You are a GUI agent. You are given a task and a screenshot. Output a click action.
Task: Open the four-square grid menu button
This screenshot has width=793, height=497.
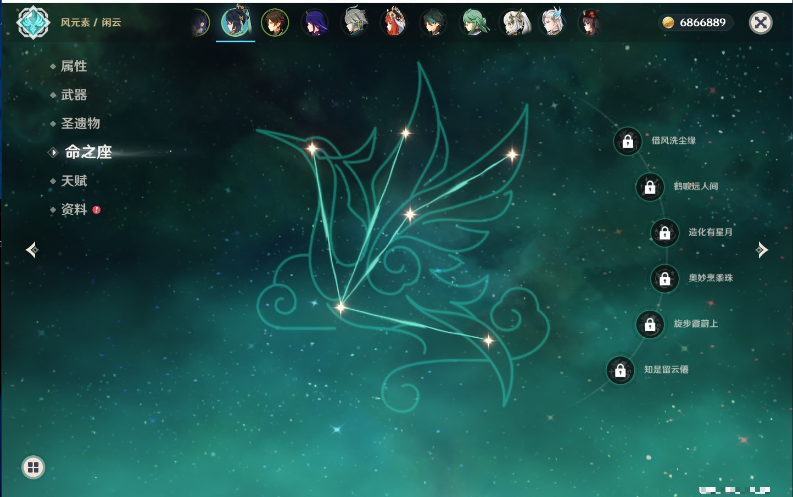33,467
